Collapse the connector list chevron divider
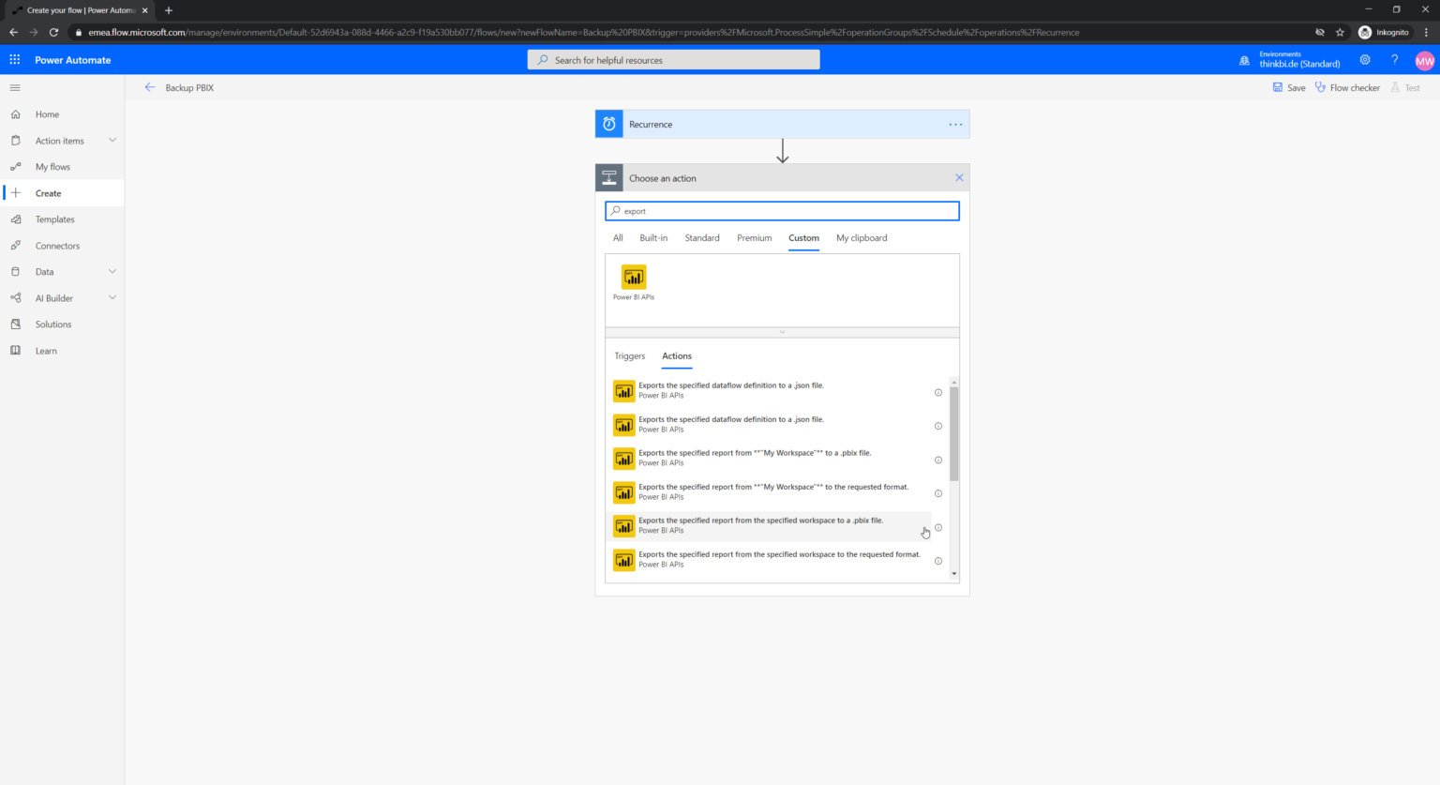 click(782, 332)
